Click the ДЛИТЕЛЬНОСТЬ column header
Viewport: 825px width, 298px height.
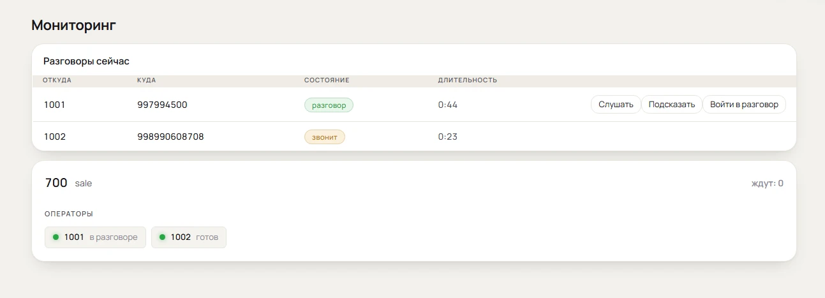[468, 80]
